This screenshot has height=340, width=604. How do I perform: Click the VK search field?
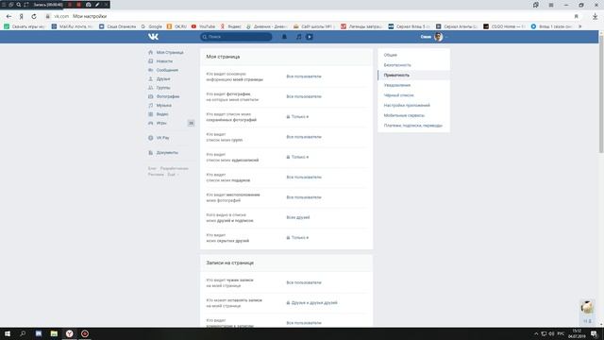(236, 37)
